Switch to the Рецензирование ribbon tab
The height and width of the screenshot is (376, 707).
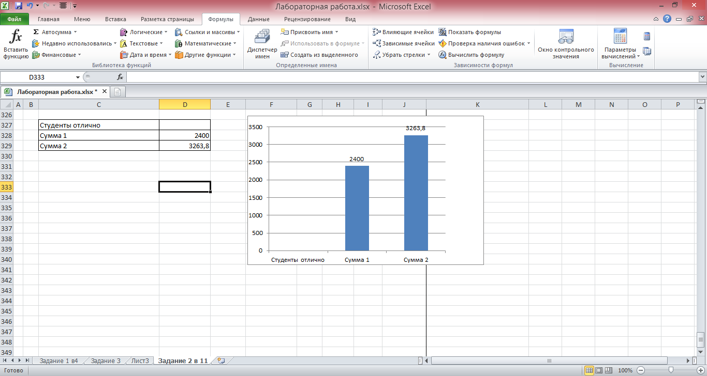307,19
